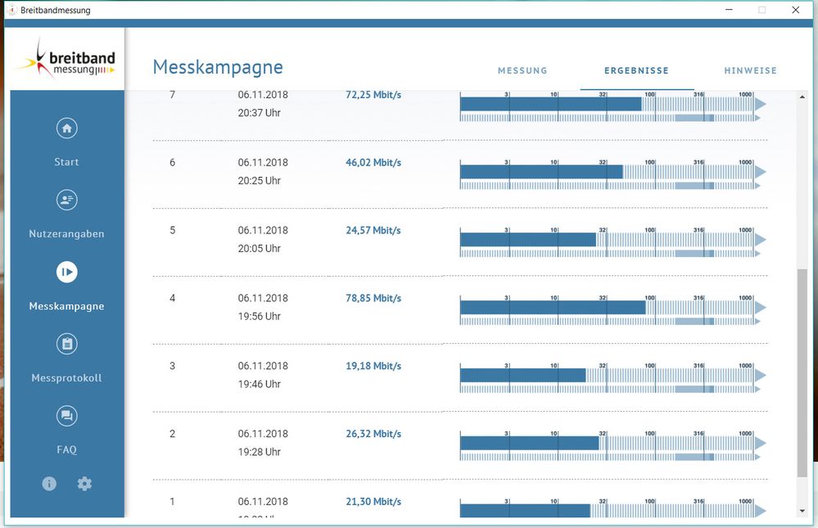The height and width of the screenshot is (528, 818).
Task: Click the 72,25 Mbit/s result
Action: click(373, 95)
